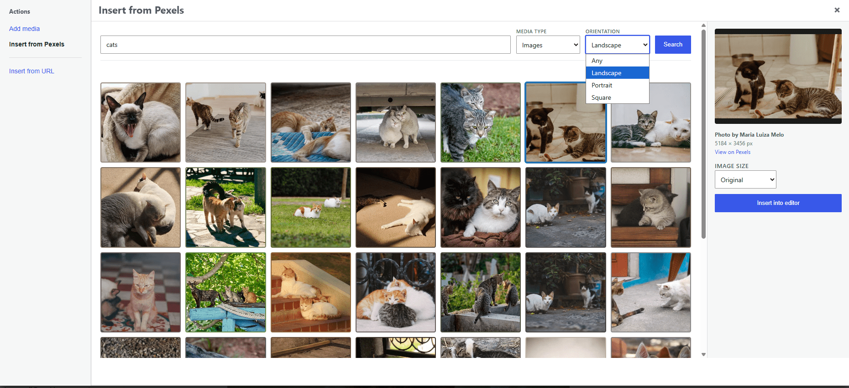Image resolution: width=849 pixels, height=388 pixels.
Task: Choose the Portrait orientation option
Action: pos(618,85)
